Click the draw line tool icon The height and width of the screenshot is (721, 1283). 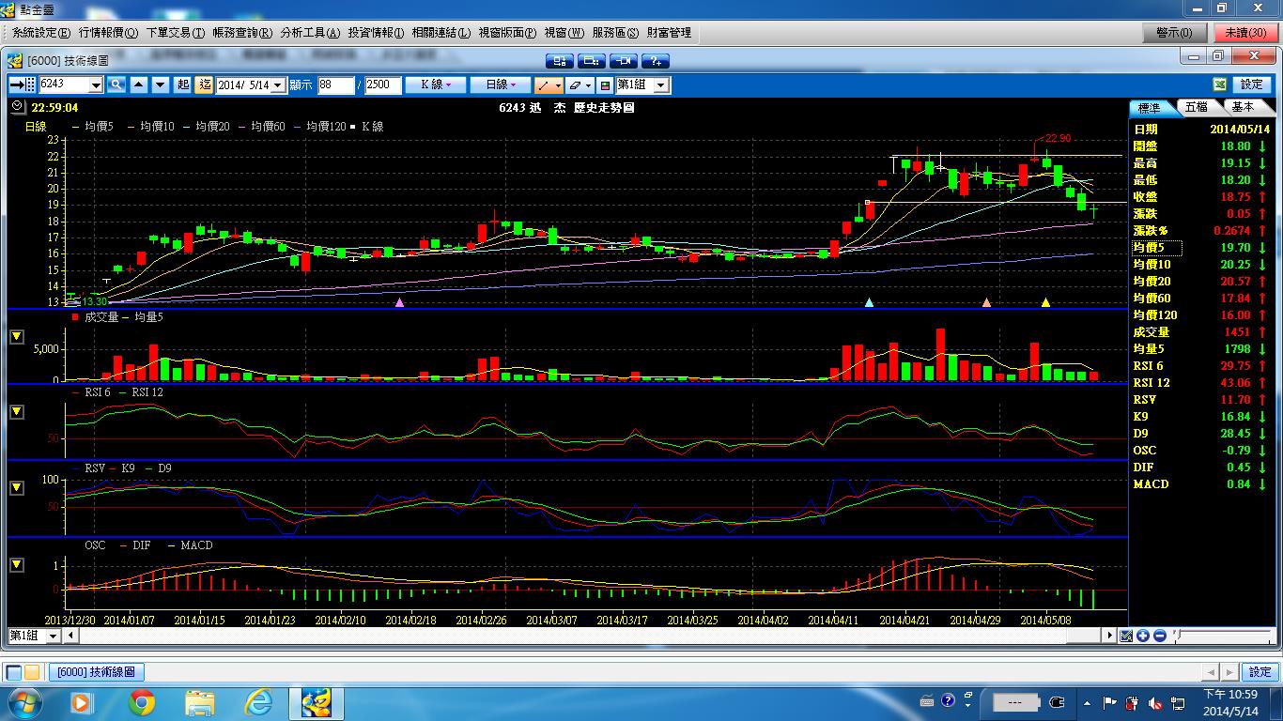tap(544, 84)
